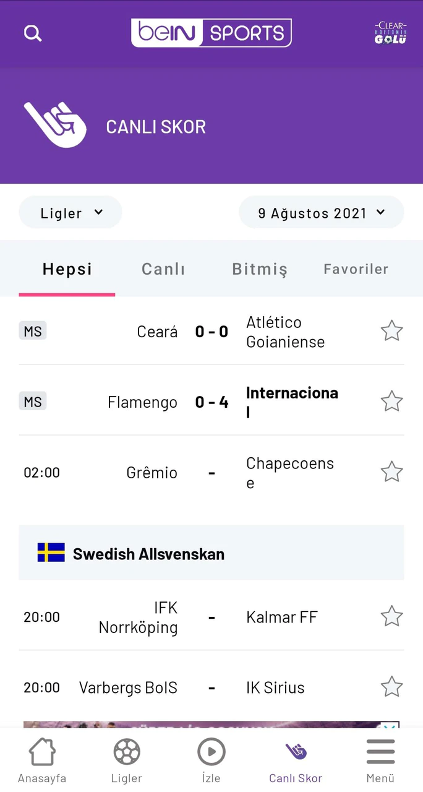Toggle favorite for IFK Norrköping match
423x792 pixels.
391,616
